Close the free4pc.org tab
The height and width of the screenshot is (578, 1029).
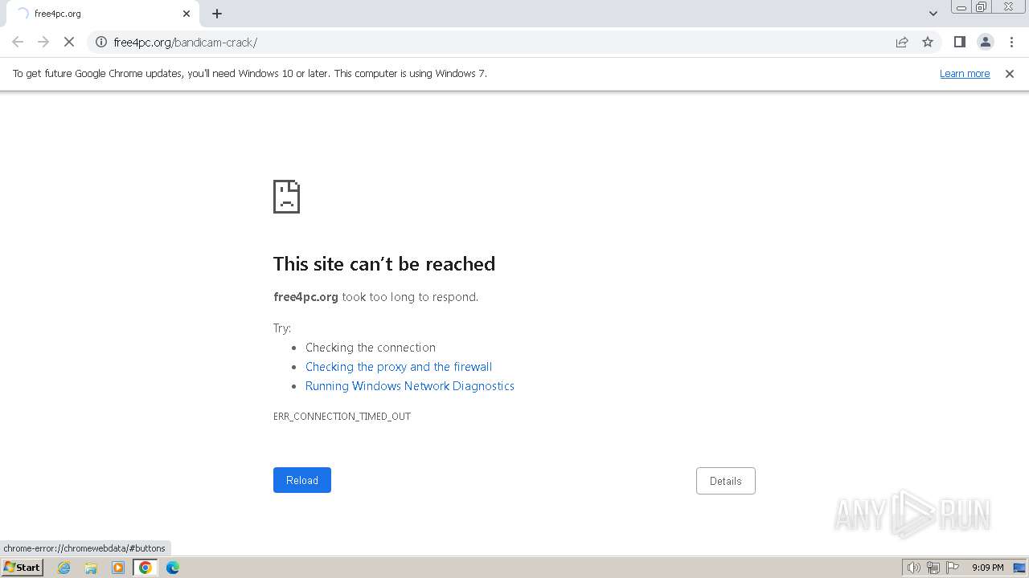coord(187,14)
